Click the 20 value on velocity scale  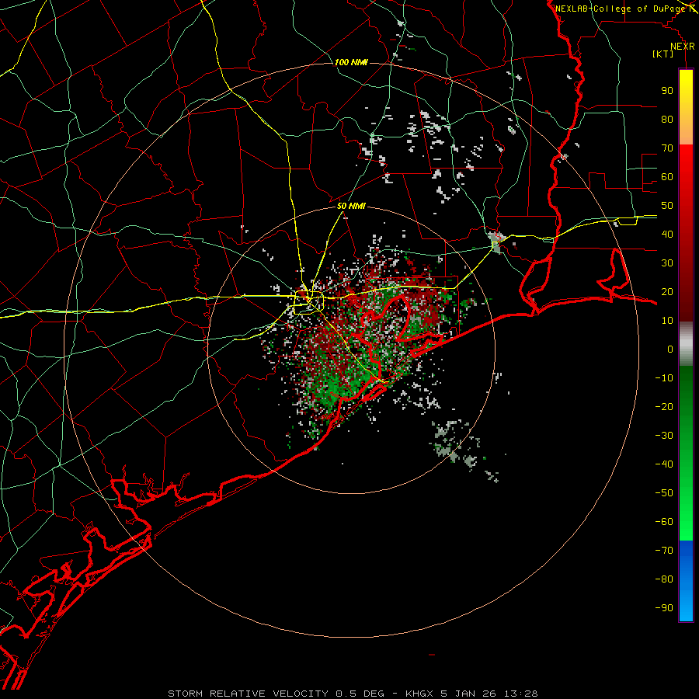pos(667,292)
